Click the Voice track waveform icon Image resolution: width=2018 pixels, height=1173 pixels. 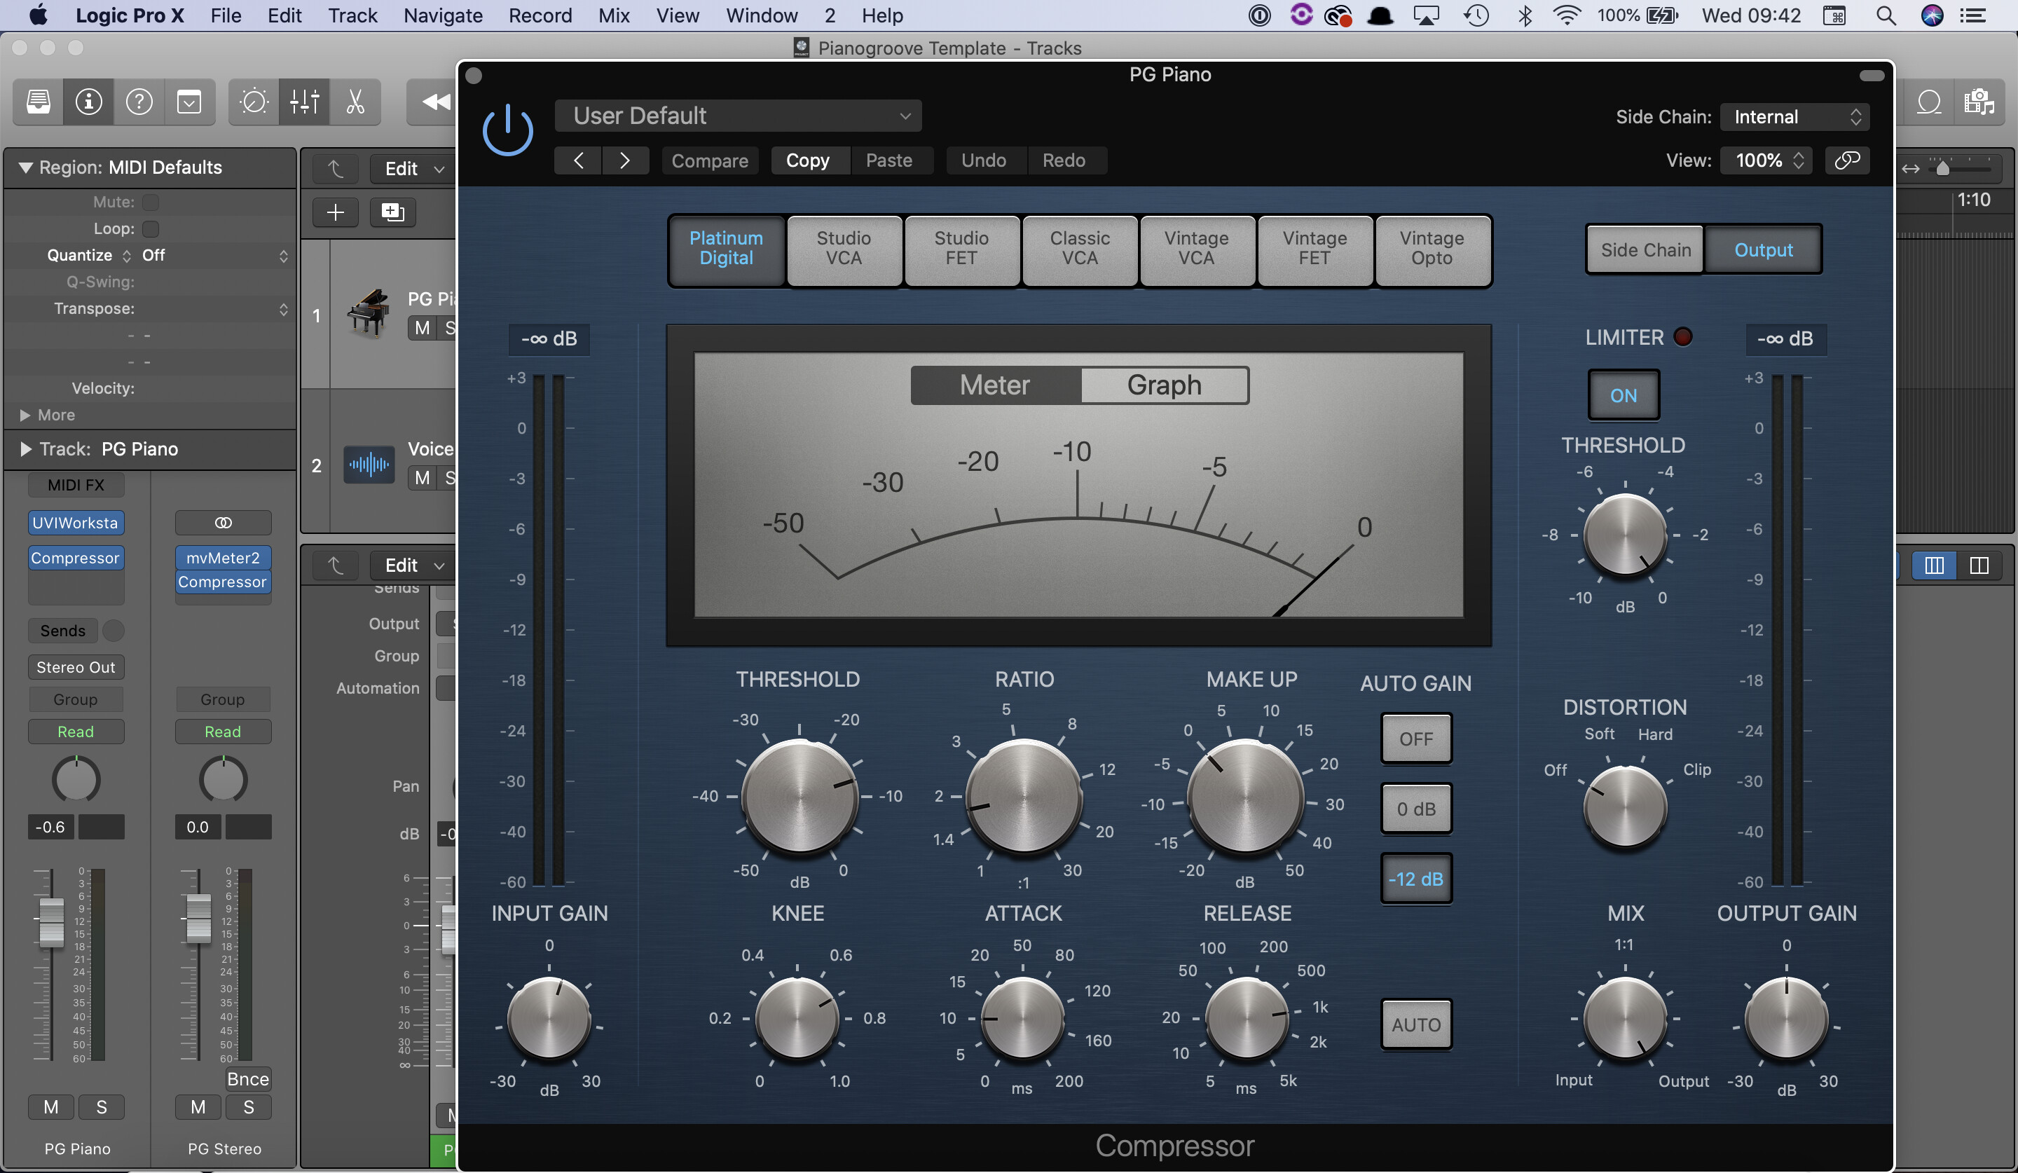click(369, 464)
